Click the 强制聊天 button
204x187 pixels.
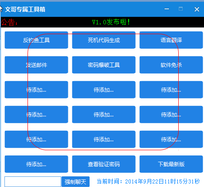[75, 182]
